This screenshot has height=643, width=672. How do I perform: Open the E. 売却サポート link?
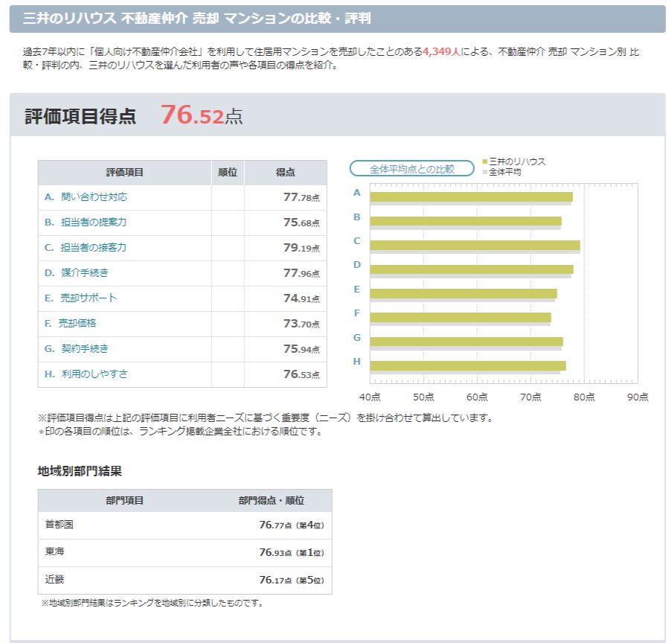click(x=80, y=298)
